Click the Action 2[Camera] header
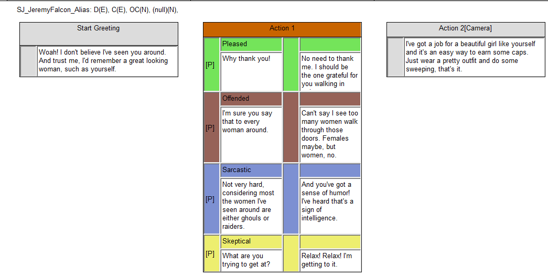This screenshot has height=276, width=548. (x=466, y=29)
